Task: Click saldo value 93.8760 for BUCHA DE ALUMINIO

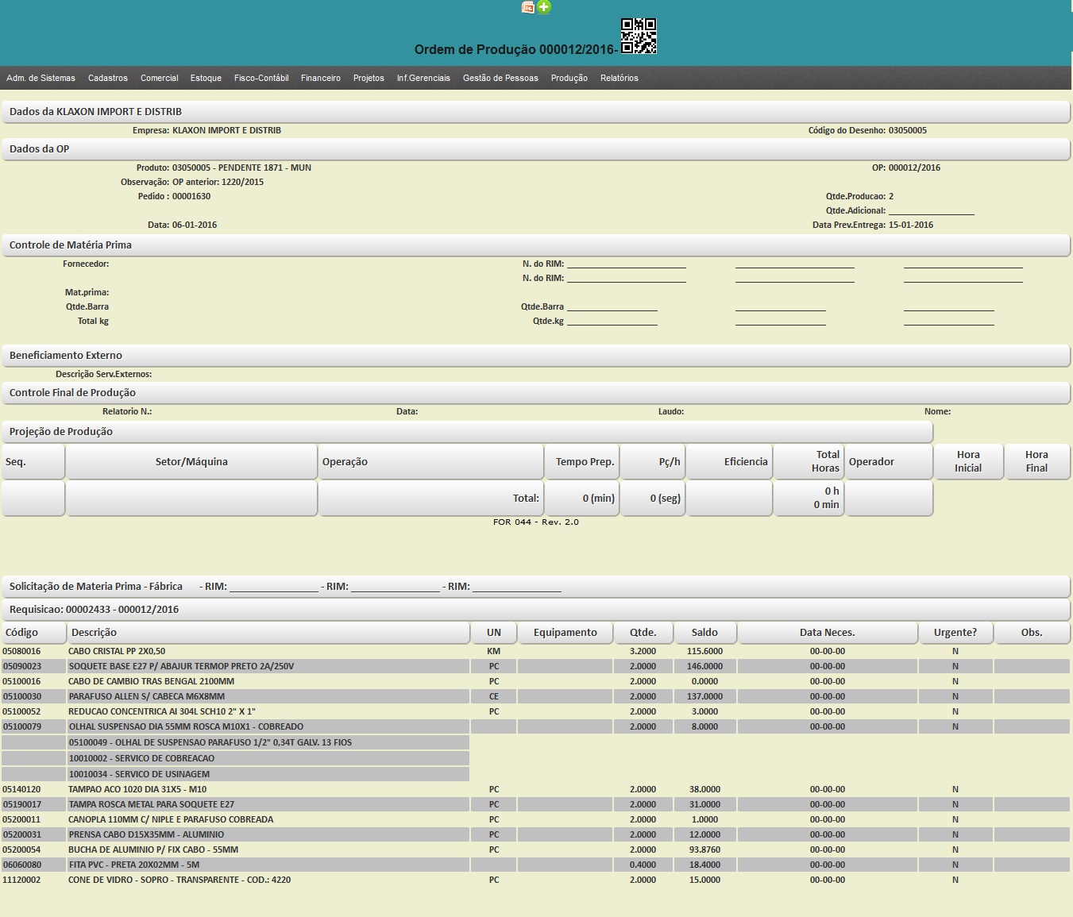Action: pos(704,850)
